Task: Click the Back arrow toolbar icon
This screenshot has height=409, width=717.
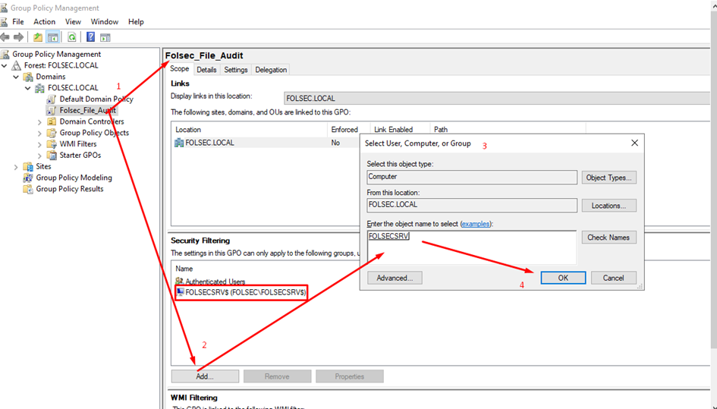Action: [5, 37]
